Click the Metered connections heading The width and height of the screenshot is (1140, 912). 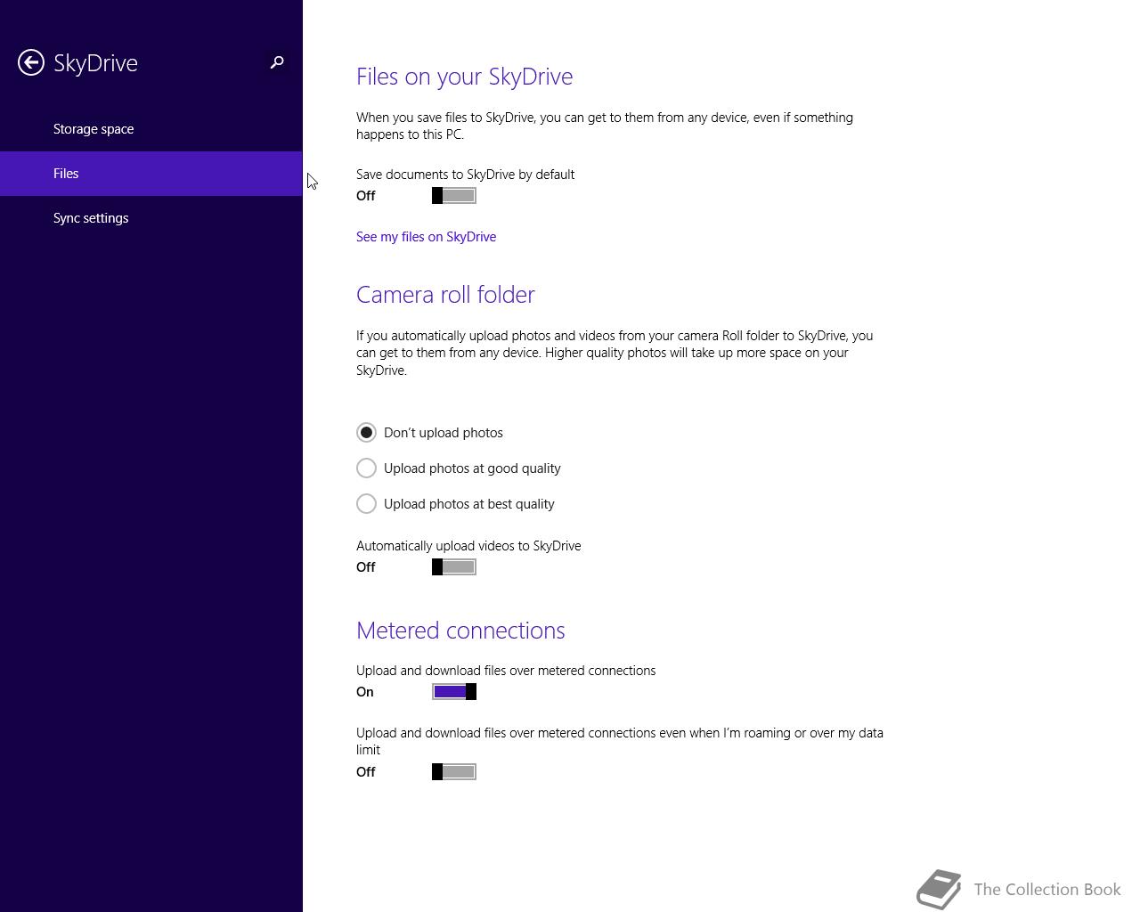[x=460, y=631]
